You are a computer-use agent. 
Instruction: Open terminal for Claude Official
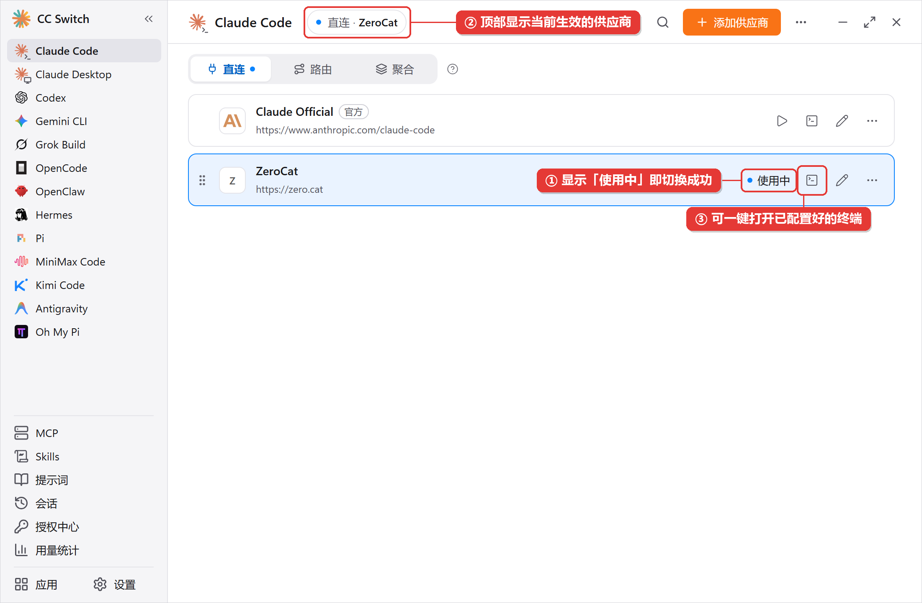[x=812, y=121]
